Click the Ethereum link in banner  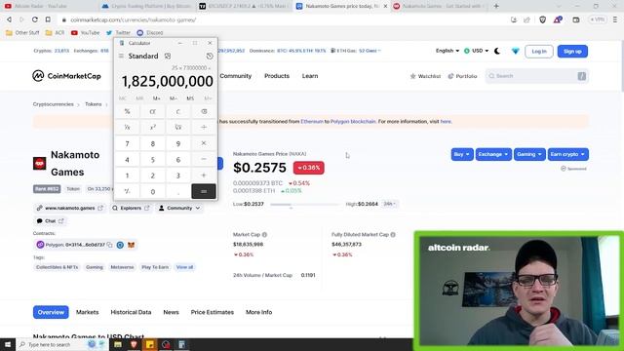pyautogui.click(x=312, y=121)
